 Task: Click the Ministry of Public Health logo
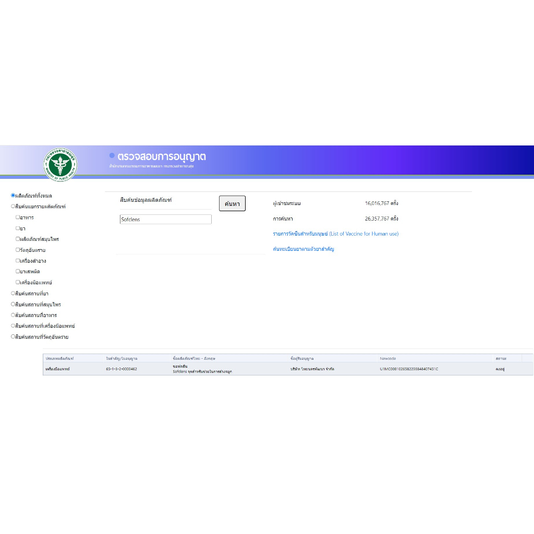(x=60, y=164)
